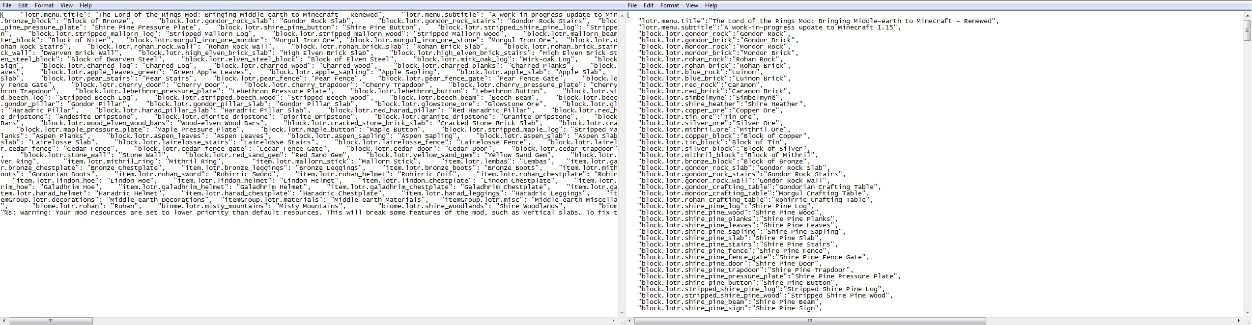Open File menu in left Notepad window

(7, 5)
